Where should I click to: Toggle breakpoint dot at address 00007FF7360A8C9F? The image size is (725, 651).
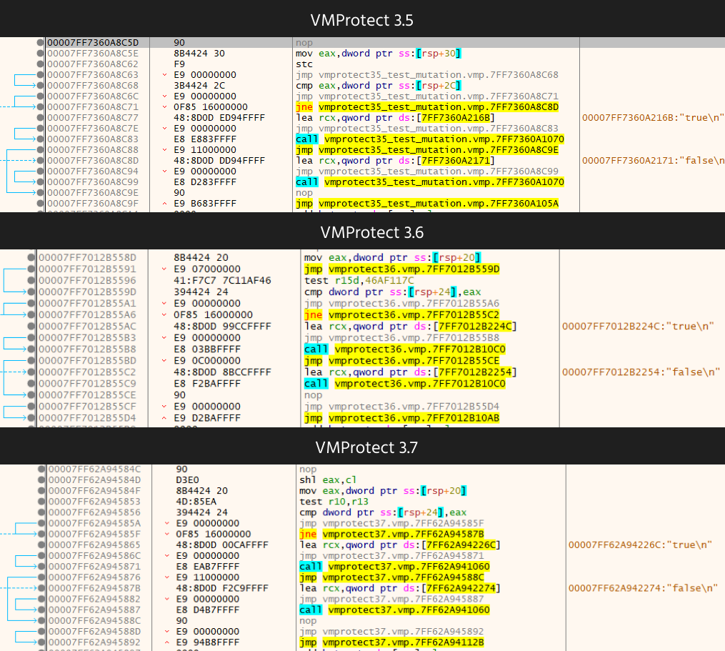(40, 204)
